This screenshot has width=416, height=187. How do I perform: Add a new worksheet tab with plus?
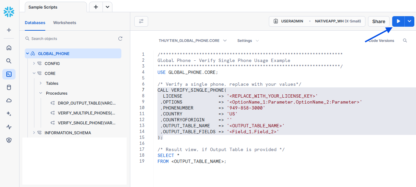pos(96,7)
